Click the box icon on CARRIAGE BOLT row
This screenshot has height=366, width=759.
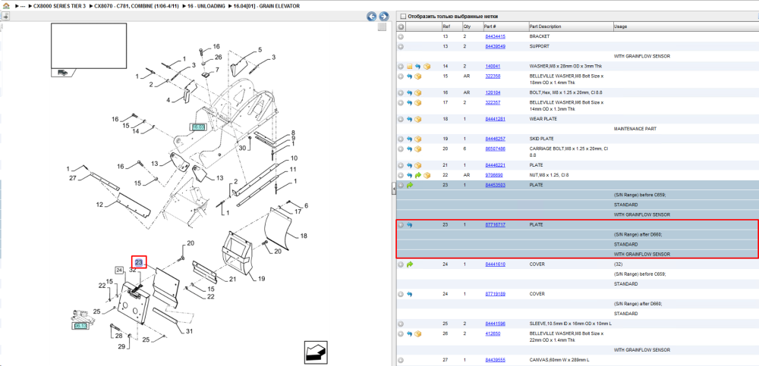coord(417,149)
